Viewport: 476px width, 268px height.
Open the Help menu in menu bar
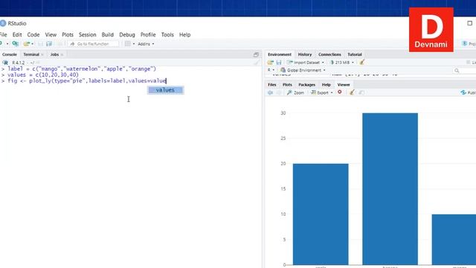184,35
